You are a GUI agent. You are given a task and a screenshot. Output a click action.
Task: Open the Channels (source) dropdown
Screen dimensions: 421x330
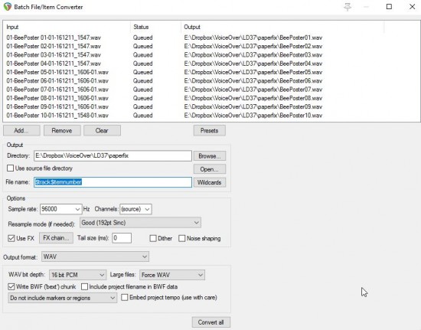coord(135,209)
